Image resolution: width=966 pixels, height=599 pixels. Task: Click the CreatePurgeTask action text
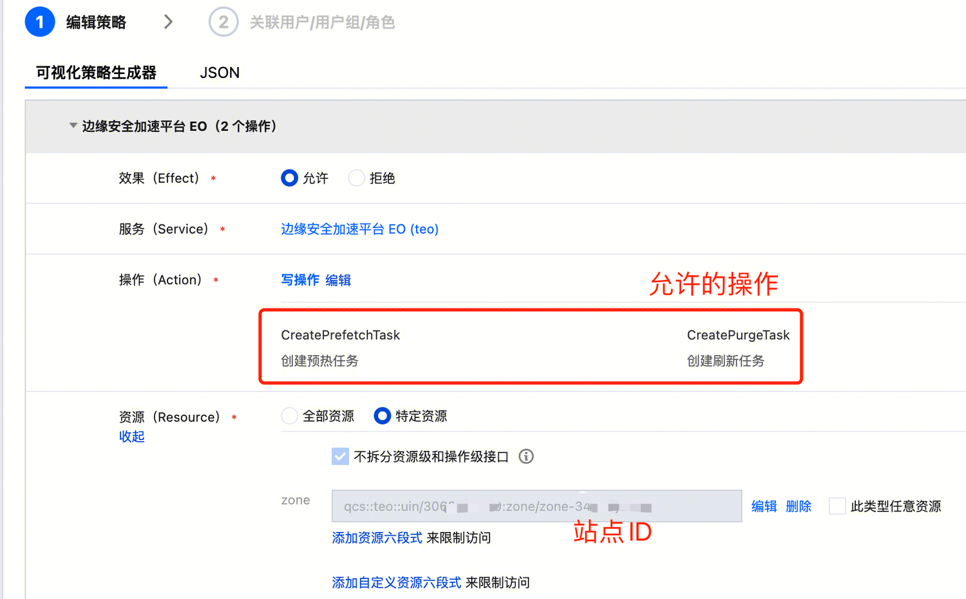pyautogui.click(x=738, y=335)
